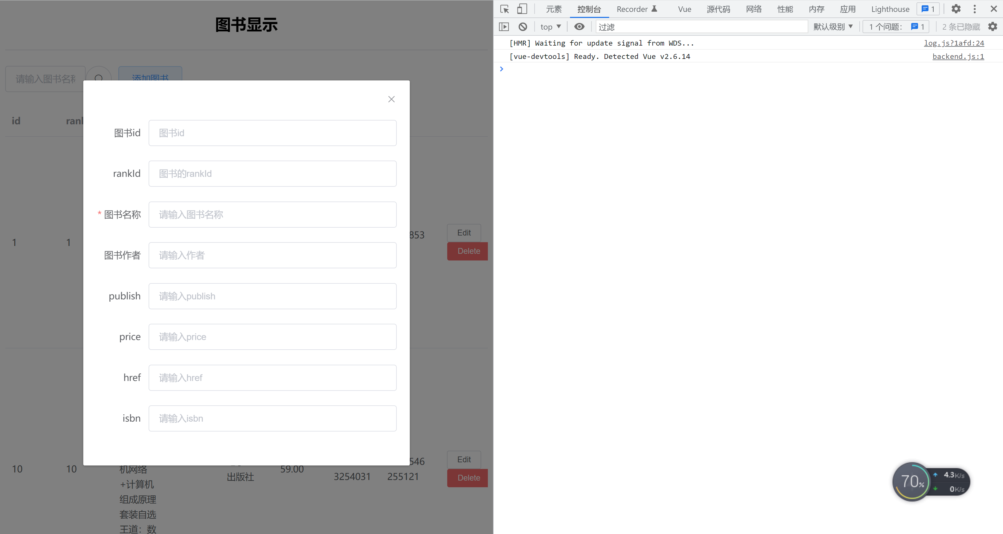
Task: Open DevTools settings gear icon
Action: coord(956,9)
